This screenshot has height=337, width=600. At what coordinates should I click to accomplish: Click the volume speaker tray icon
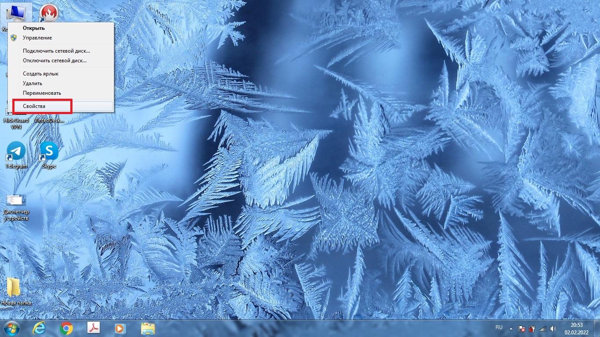tap(553, 328)
